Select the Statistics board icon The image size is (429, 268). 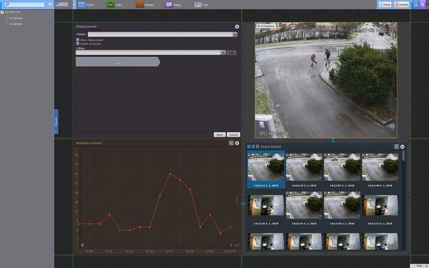point(139,4)
